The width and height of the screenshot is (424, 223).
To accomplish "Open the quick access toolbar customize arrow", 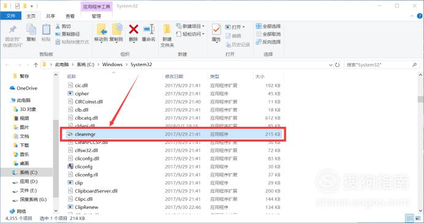I will click(32, 6).
